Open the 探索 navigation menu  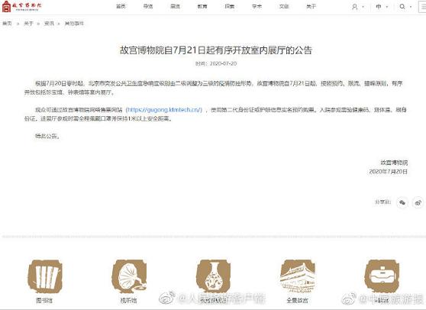tap(230, 7)
